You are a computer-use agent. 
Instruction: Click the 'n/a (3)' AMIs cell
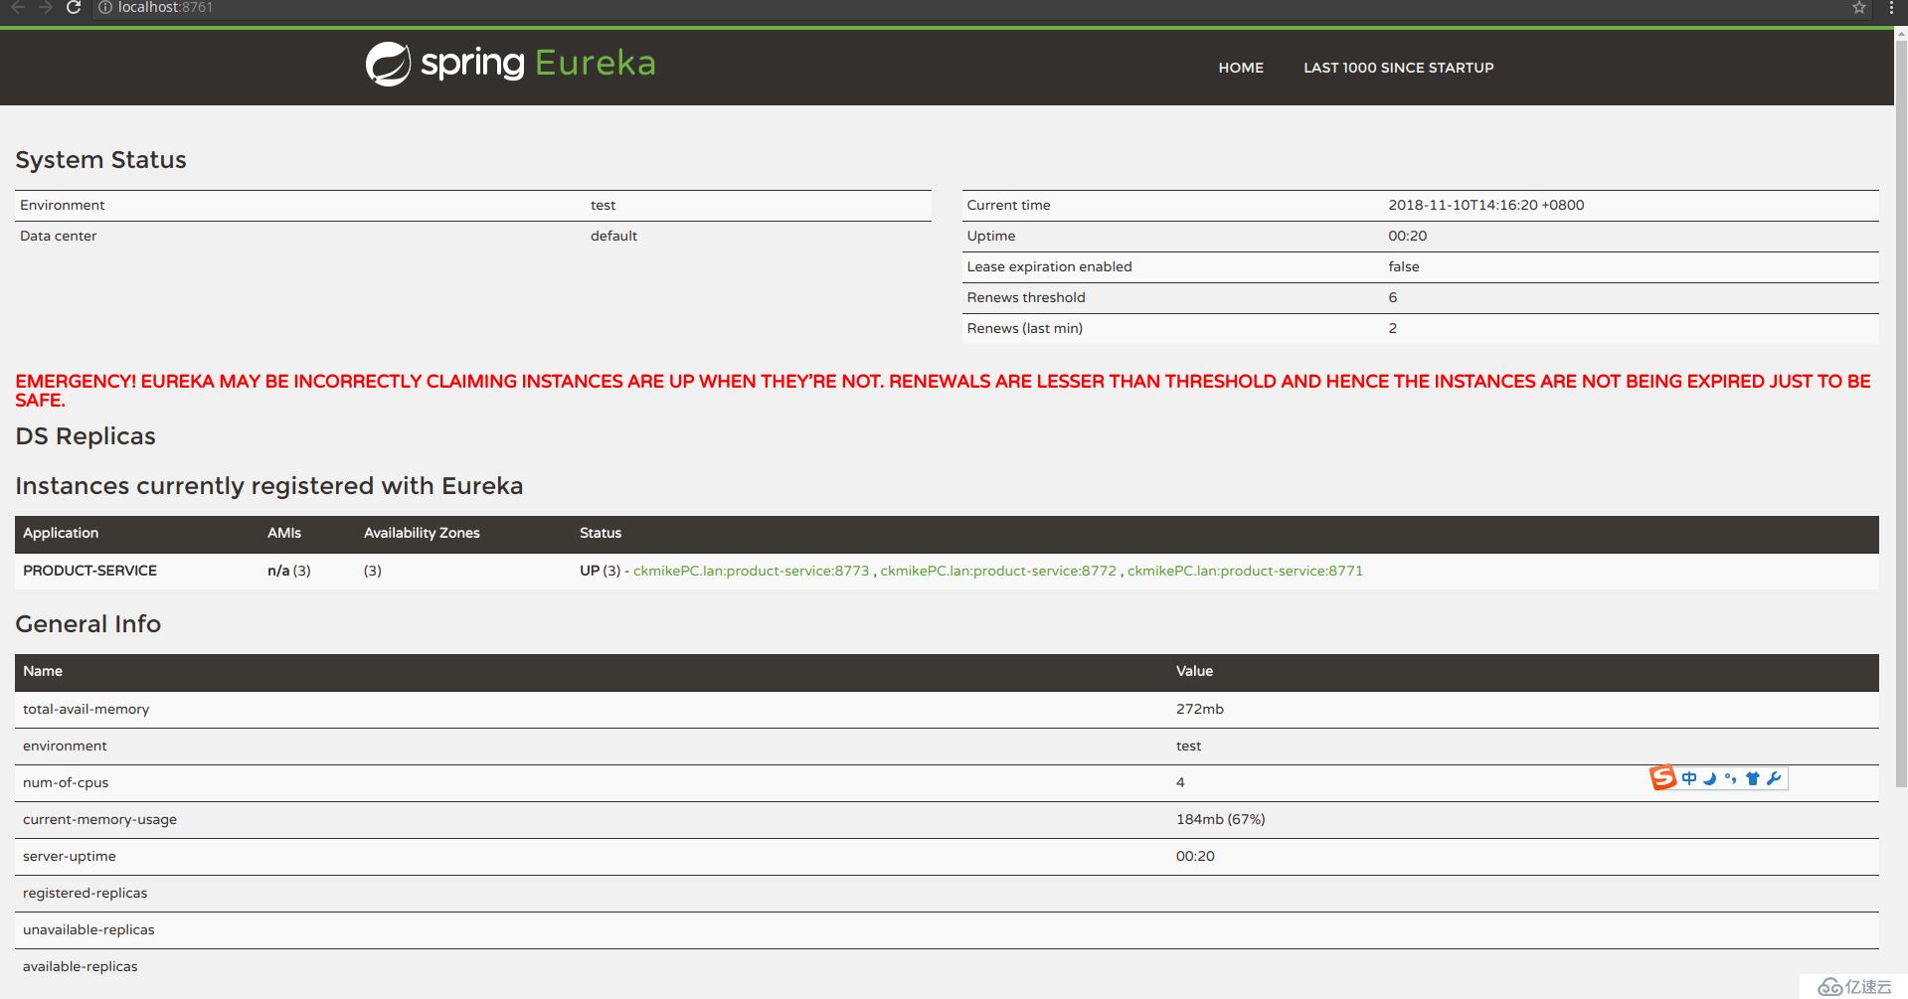[x=289, y=571]
